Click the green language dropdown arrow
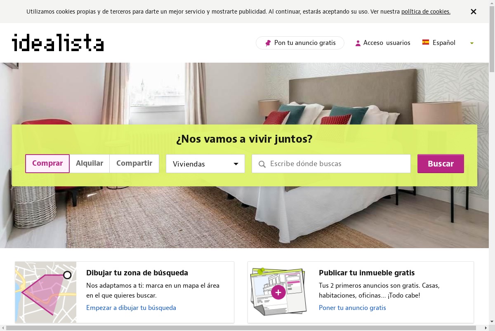This screenshot has width=495, height=331. coord(472,43)
